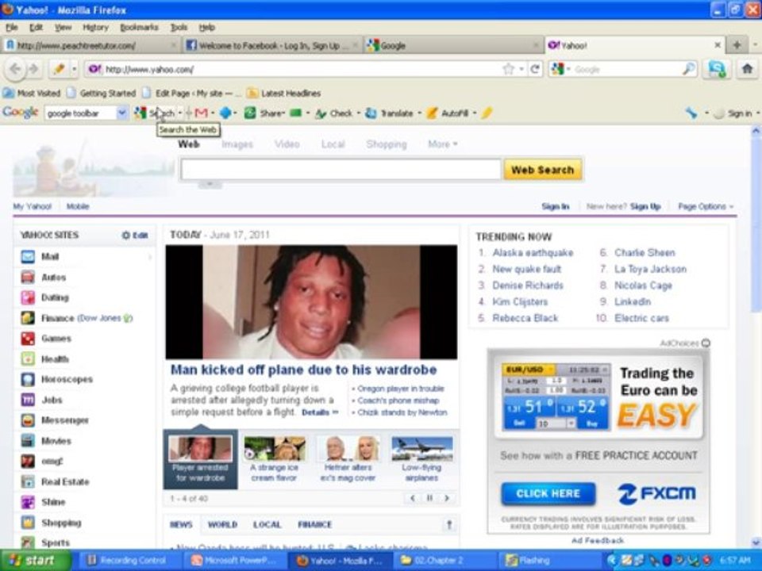Image resolution: width=762 pixels, height=571 pixels.
Task: Click the browser Forward arrow button
Action: pos(34,69)
